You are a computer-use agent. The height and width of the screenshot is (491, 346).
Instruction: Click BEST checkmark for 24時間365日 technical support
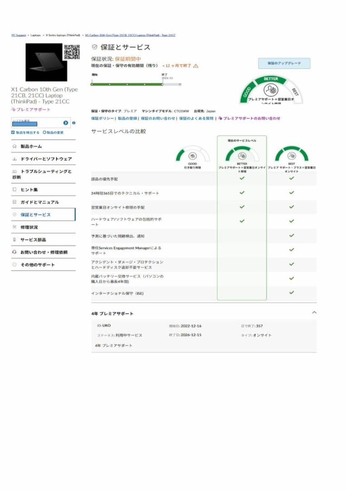[x=291, y=193]
